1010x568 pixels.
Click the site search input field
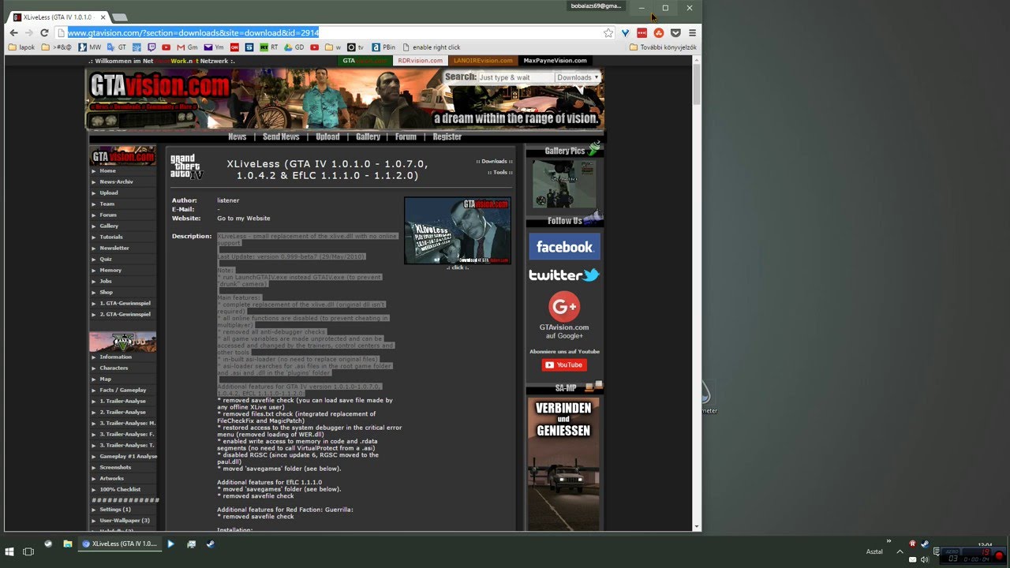(x=515, y=77)
